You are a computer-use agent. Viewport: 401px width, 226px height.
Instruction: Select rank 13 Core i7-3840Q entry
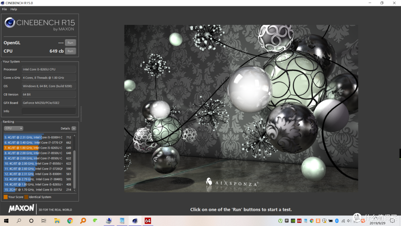coord(38,179)
